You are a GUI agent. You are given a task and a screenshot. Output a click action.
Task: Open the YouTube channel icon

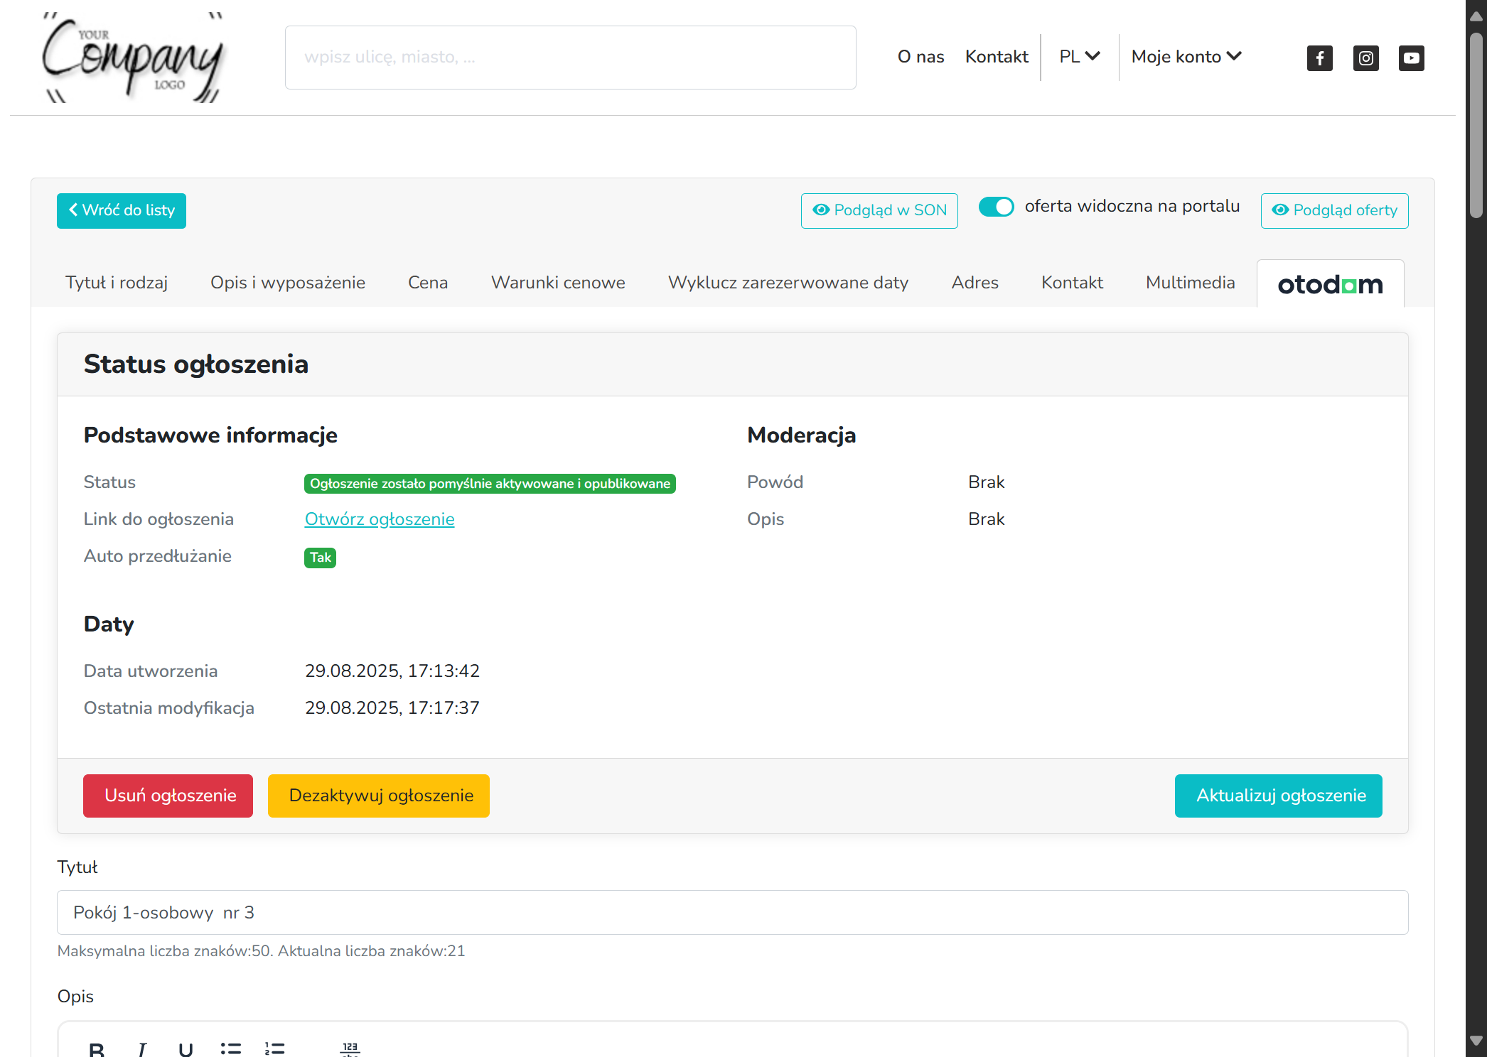click(1411, 58)
